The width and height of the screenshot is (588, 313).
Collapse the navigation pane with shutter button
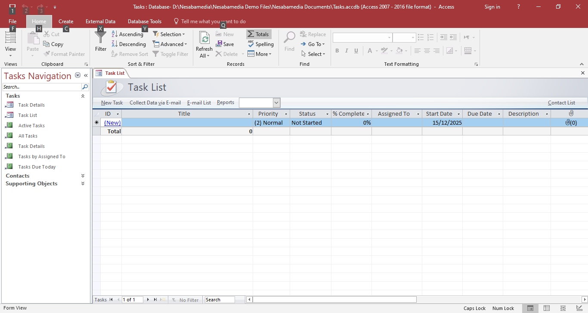(x=86, y=76)
